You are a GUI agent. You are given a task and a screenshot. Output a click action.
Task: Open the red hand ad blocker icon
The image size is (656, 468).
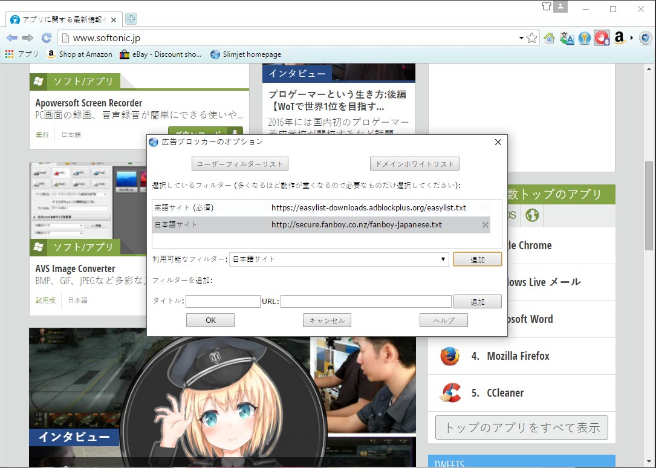(x=602, y=38)
